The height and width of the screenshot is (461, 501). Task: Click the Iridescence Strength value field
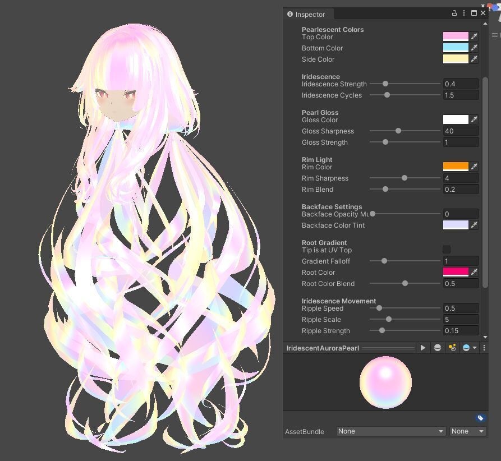461,84
